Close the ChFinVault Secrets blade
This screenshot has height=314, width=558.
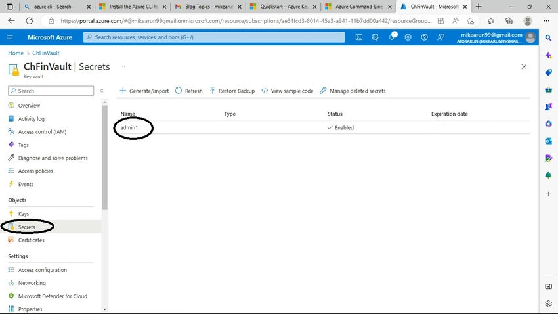pyautogui.click(x=524, y=66)
